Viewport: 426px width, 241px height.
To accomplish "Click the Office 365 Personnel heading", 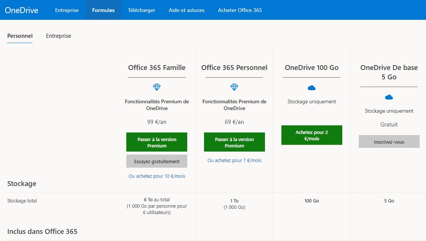I will point(234,67).
